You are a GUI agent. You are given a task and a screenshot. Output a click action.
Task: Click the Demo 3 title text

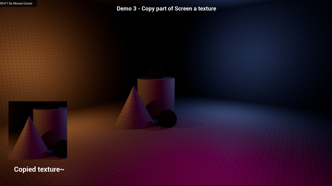pos(166,9)
